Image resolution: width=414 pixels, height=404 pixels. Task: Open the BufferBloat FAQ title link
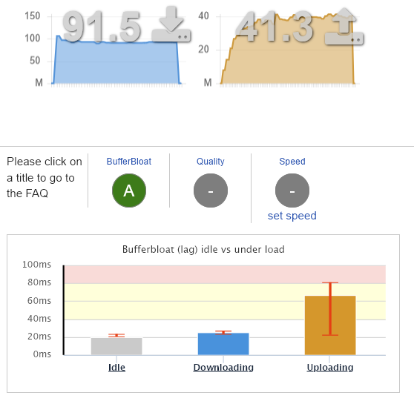(129, 162)
